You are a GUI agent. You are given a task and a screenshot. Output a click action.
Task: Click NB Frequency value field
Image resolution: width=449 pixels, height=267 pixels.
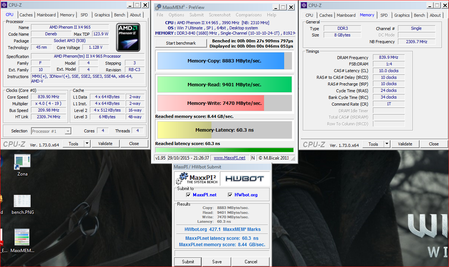416,42
